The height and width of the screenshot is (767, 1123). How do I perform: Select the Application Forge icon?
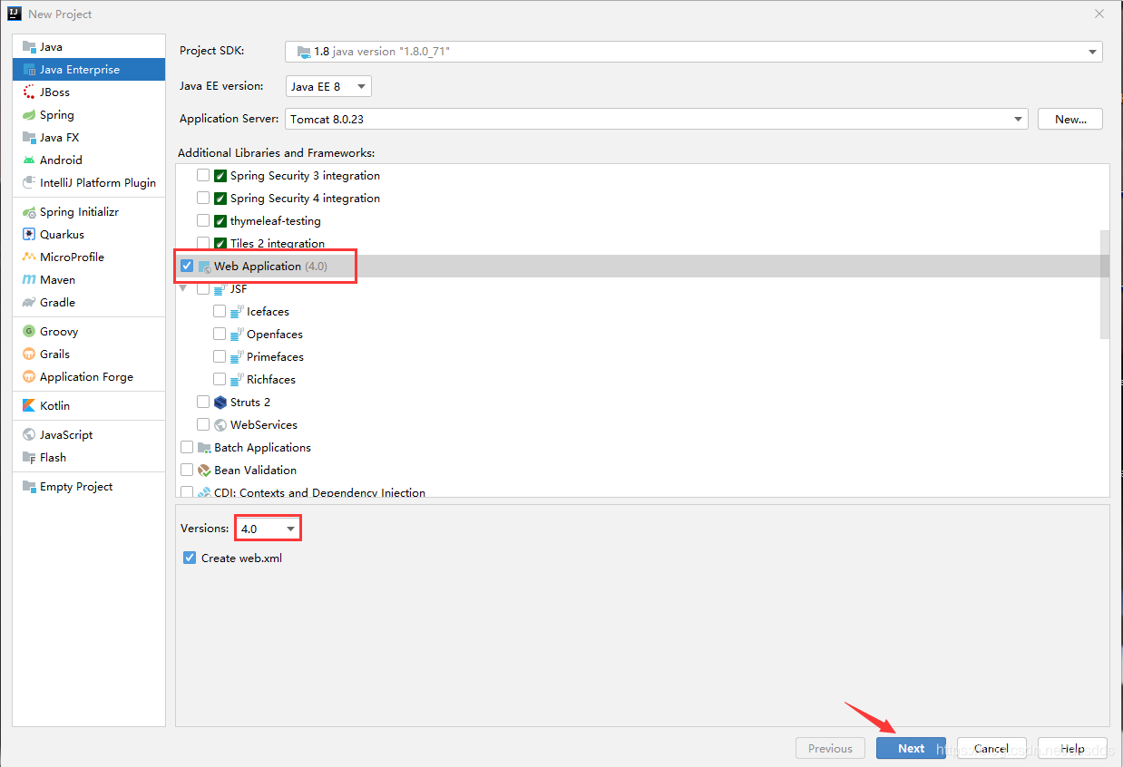(29, 376)
